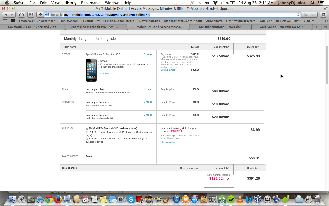
Task: Click Change link for the Simple Choice Plan
Action: [x=148, y=89]
